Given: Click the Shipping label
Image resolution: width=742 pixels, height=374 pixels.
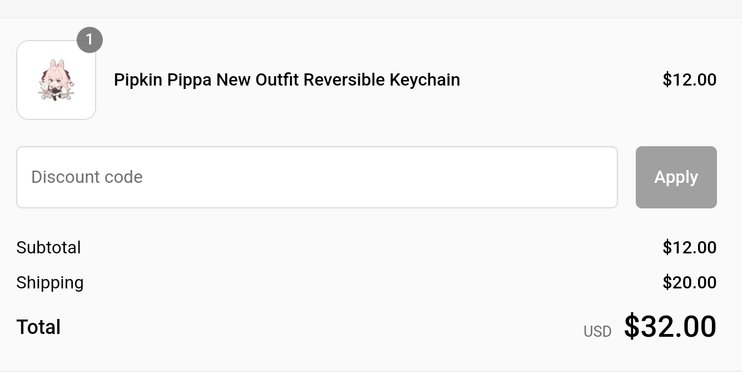Looking at the screenshot, I should click(50, 282).
